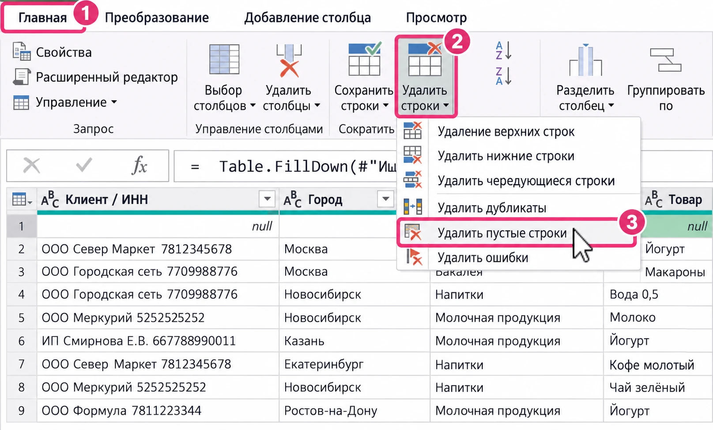Click ABC type icon of Город column
713x430 pixels.
tap(292, 200)
